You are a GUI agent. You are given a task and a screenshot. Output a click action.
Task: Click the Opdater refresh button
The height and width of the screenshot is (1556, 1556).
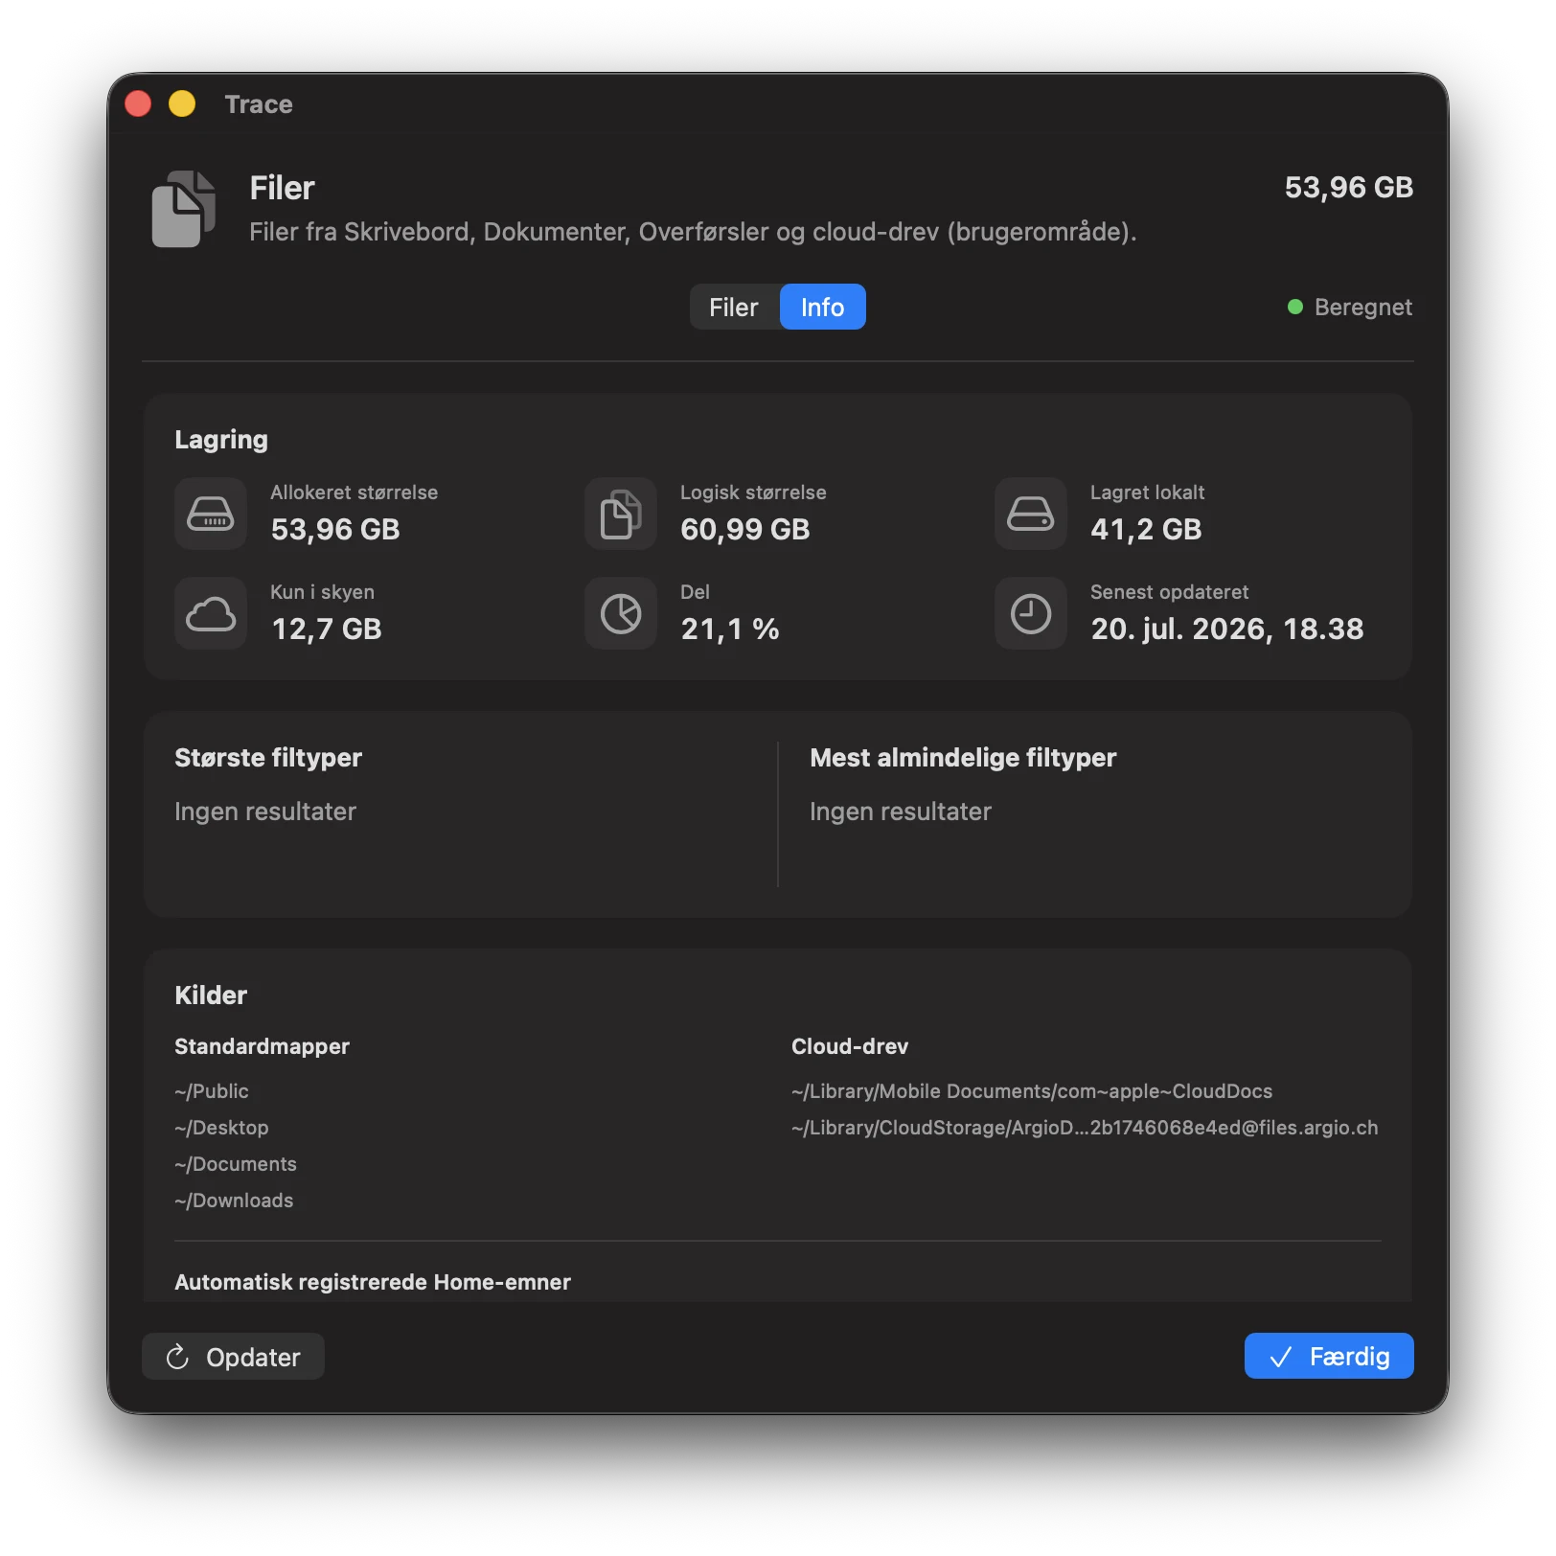[x=233, y=1357]
